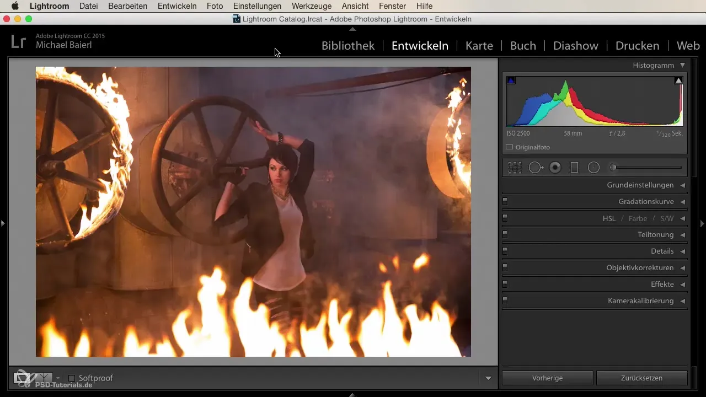The image size is (706, 397).
Task: Expand the HSL / Farbe / S/W triangle
Action: pyautogui.click(x=683, y=218)
